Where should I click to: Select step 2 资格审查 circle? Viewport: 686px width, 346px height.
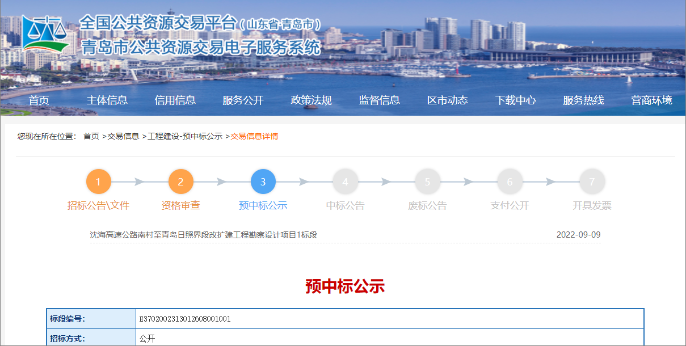[182, 183]
